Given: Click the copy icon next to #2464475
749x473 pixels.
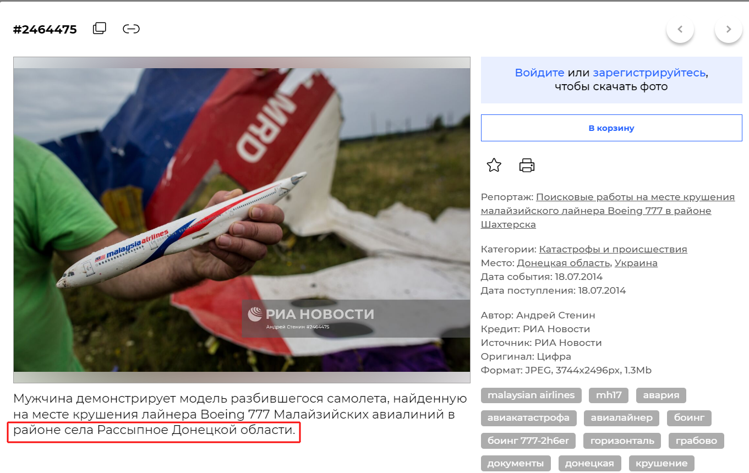Looking at the screenshot, I should pyautogui.click(x=100, y=29).
